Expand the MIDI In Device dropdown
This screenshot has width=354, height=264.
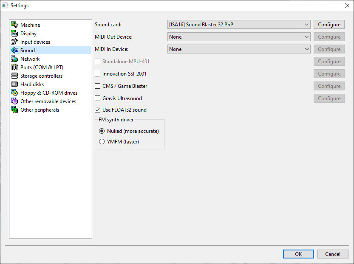pyautogui.click(x=239, y=49)
